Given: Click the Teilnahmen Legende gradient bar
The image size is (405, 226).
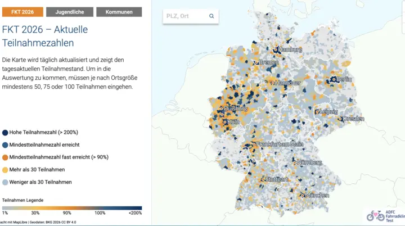Looking at the screenshot, I should click(72, 208).
